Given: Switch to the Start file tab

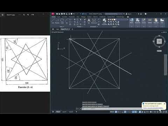Looking at the screenshot, I should tap(57, 29).
